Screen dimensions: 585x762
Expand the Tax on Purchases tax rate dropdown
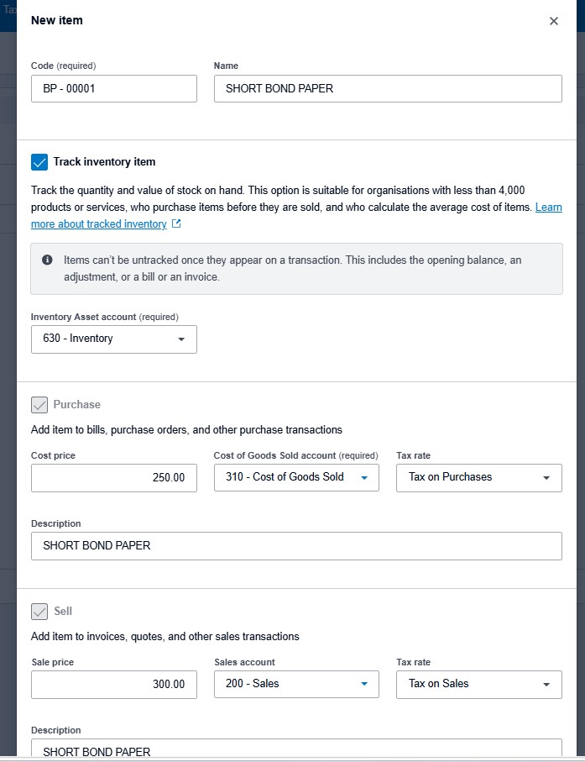pos(479,478)
